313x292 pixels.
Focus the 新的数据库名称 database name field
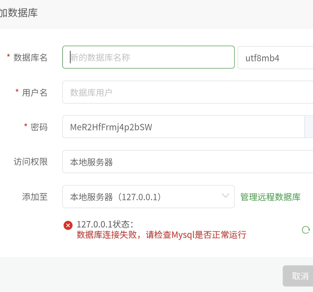click(x=148, y=57)
